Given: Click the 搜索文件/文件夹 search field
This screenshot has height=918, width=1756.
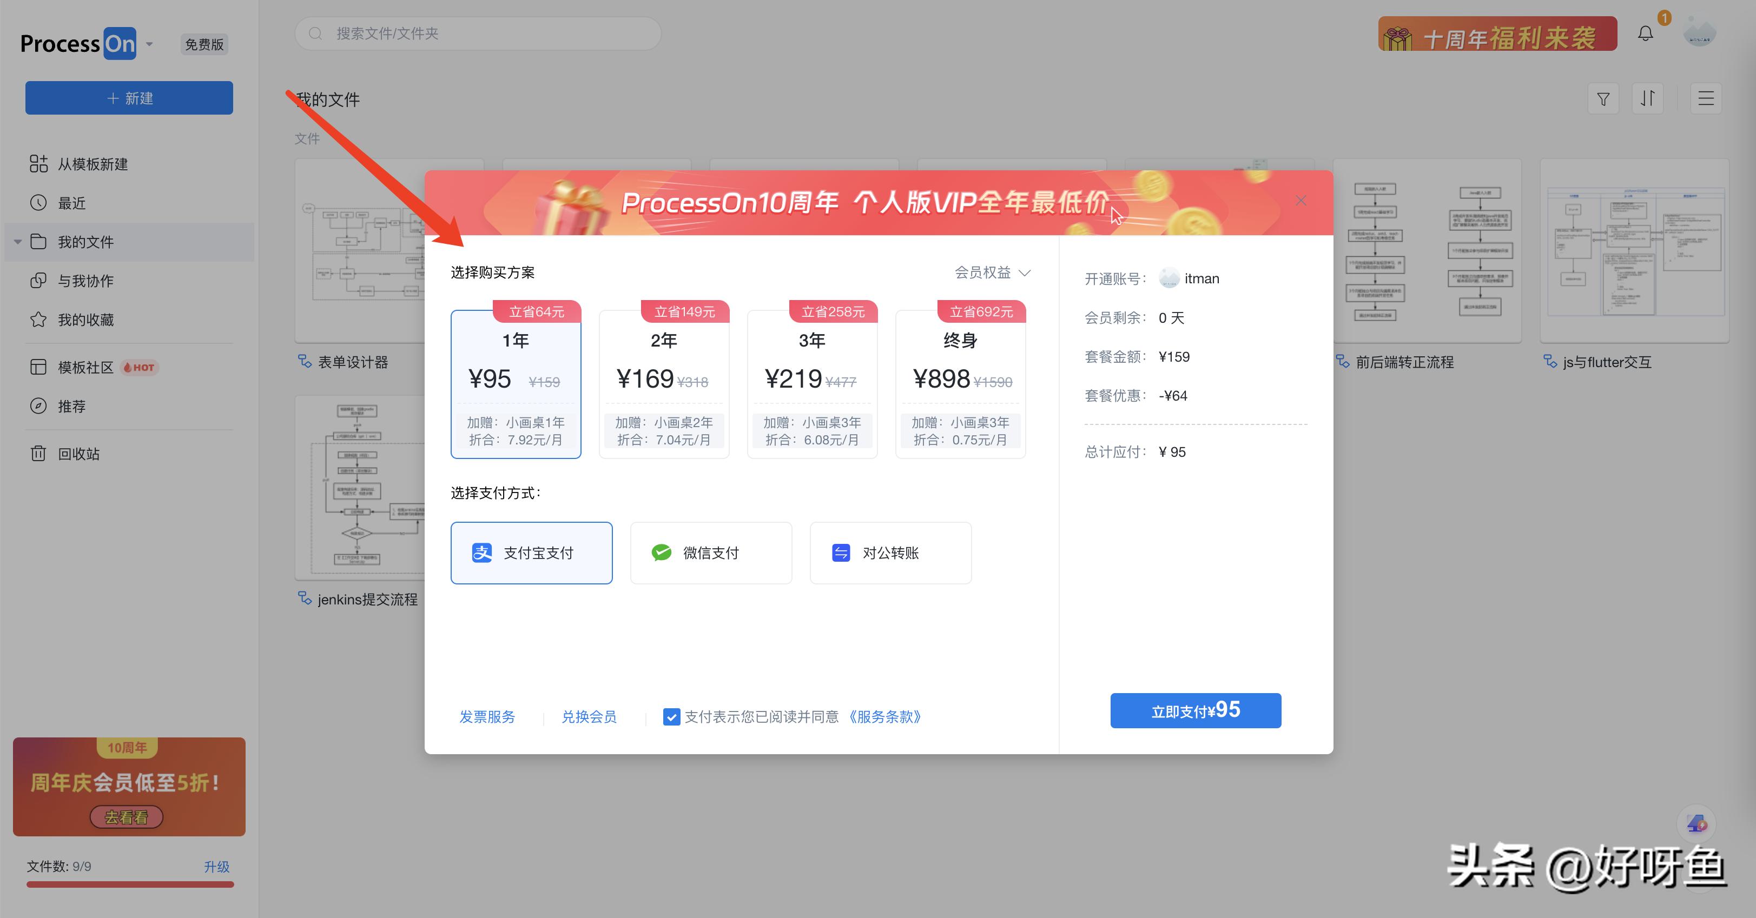Looking at the screenshot, I should click(477, 32).
